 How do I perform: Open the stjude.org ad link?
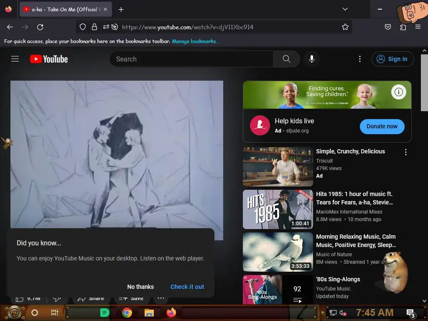[297, 131]
